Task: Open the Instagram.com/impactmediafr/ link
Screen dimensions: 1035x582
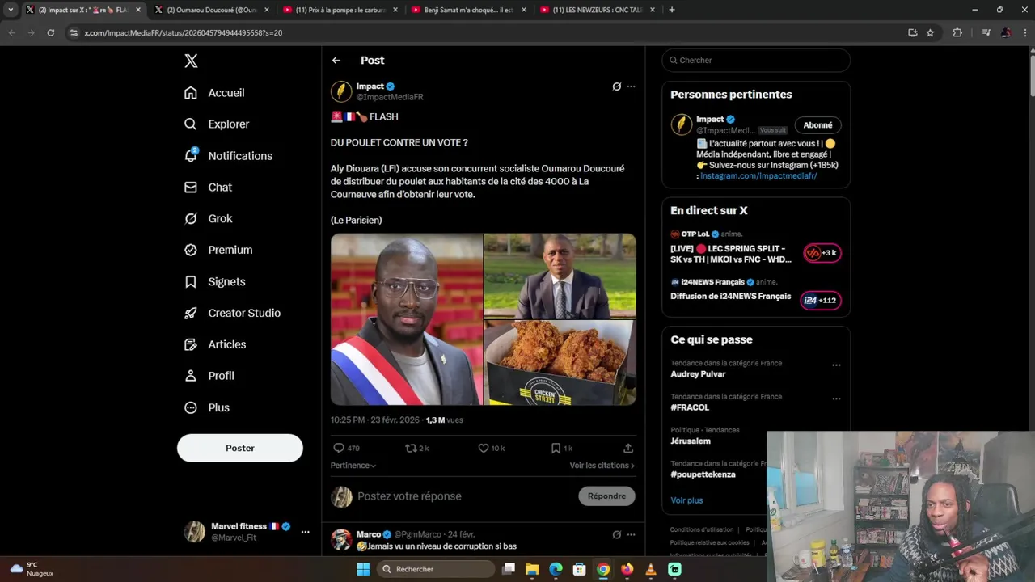Action: click(x=758, y=176)
